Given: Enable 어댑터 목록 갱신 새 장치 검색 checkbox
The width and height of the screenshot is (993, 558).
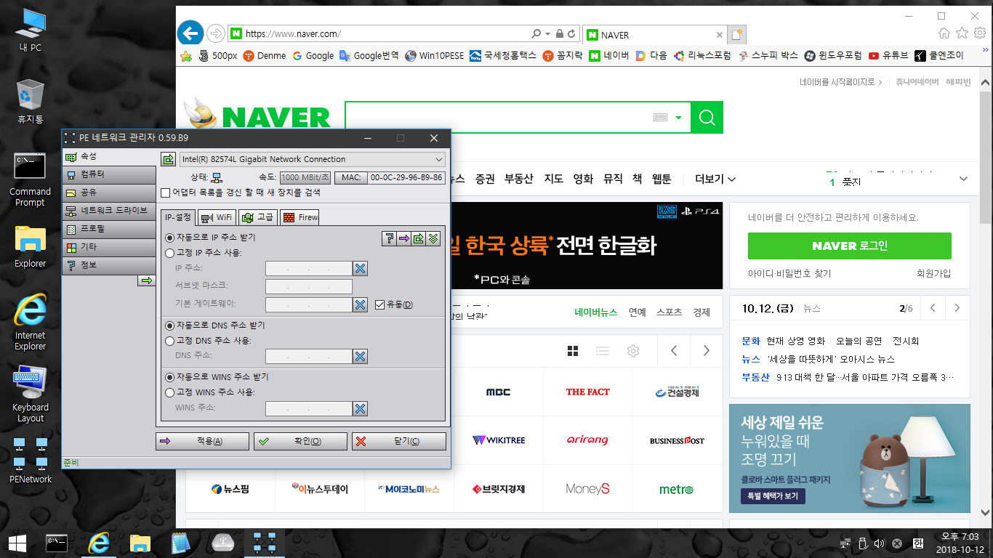Looking at the screenshot, I should (x=166, y=193).
